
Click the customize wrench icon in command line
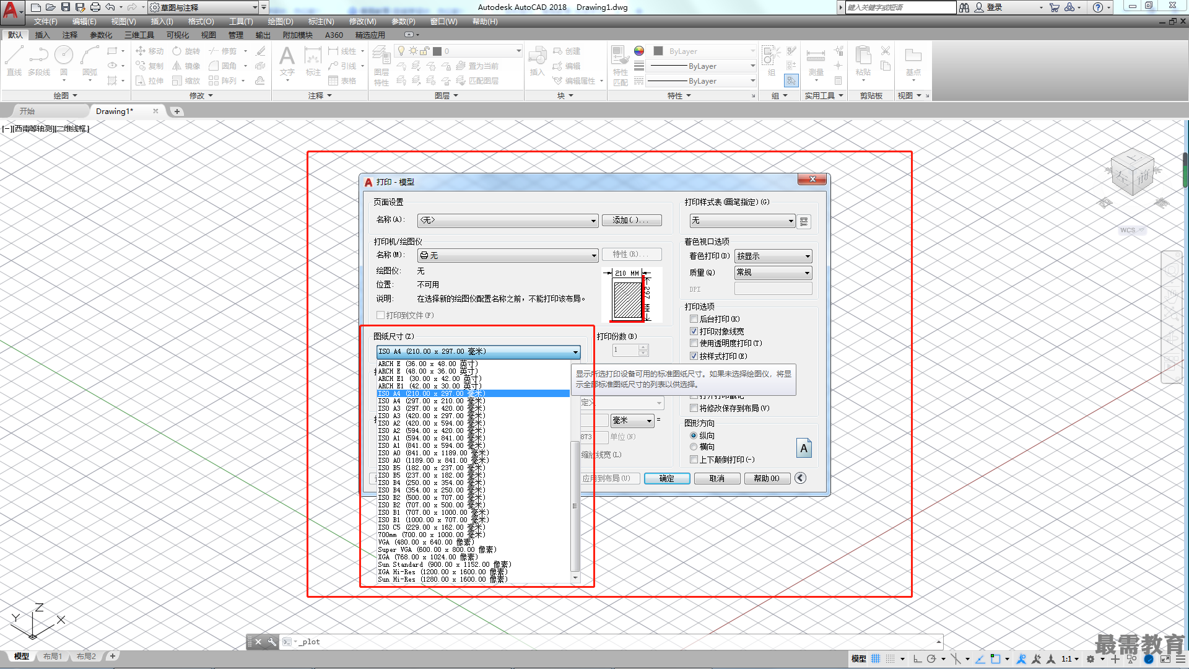(x=271, y=642)
